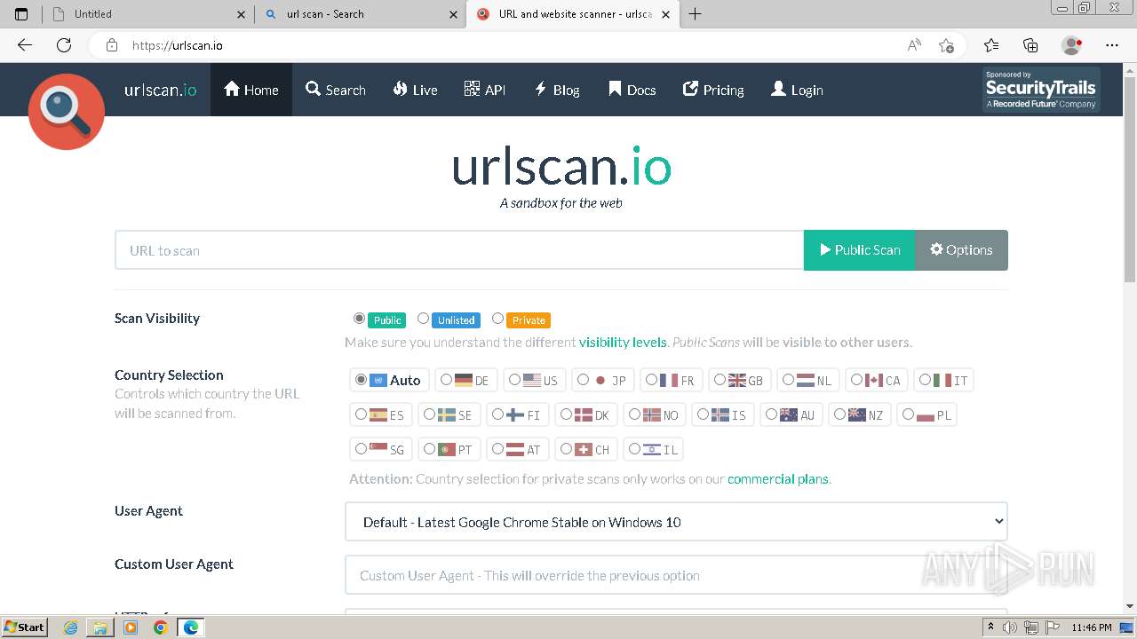This screenshot has height=639, width=1137.
Task: Select AT country radio button
Action: [497, 449]
